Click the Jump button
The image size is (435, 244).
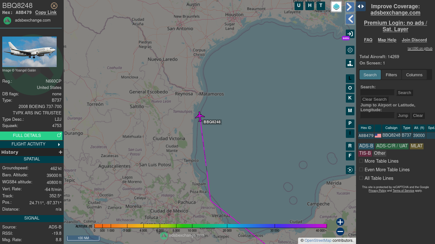pos(403,116)
